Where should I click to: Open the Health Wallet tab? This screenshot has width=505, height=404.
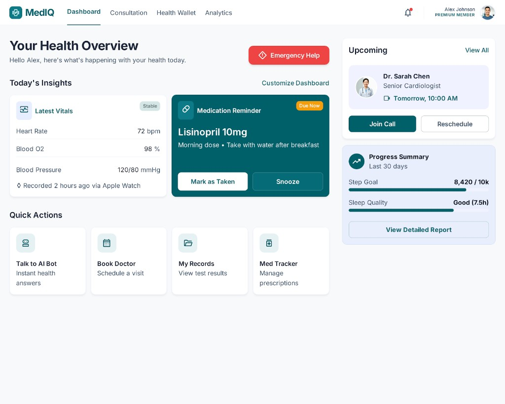(x=176, y=13)
